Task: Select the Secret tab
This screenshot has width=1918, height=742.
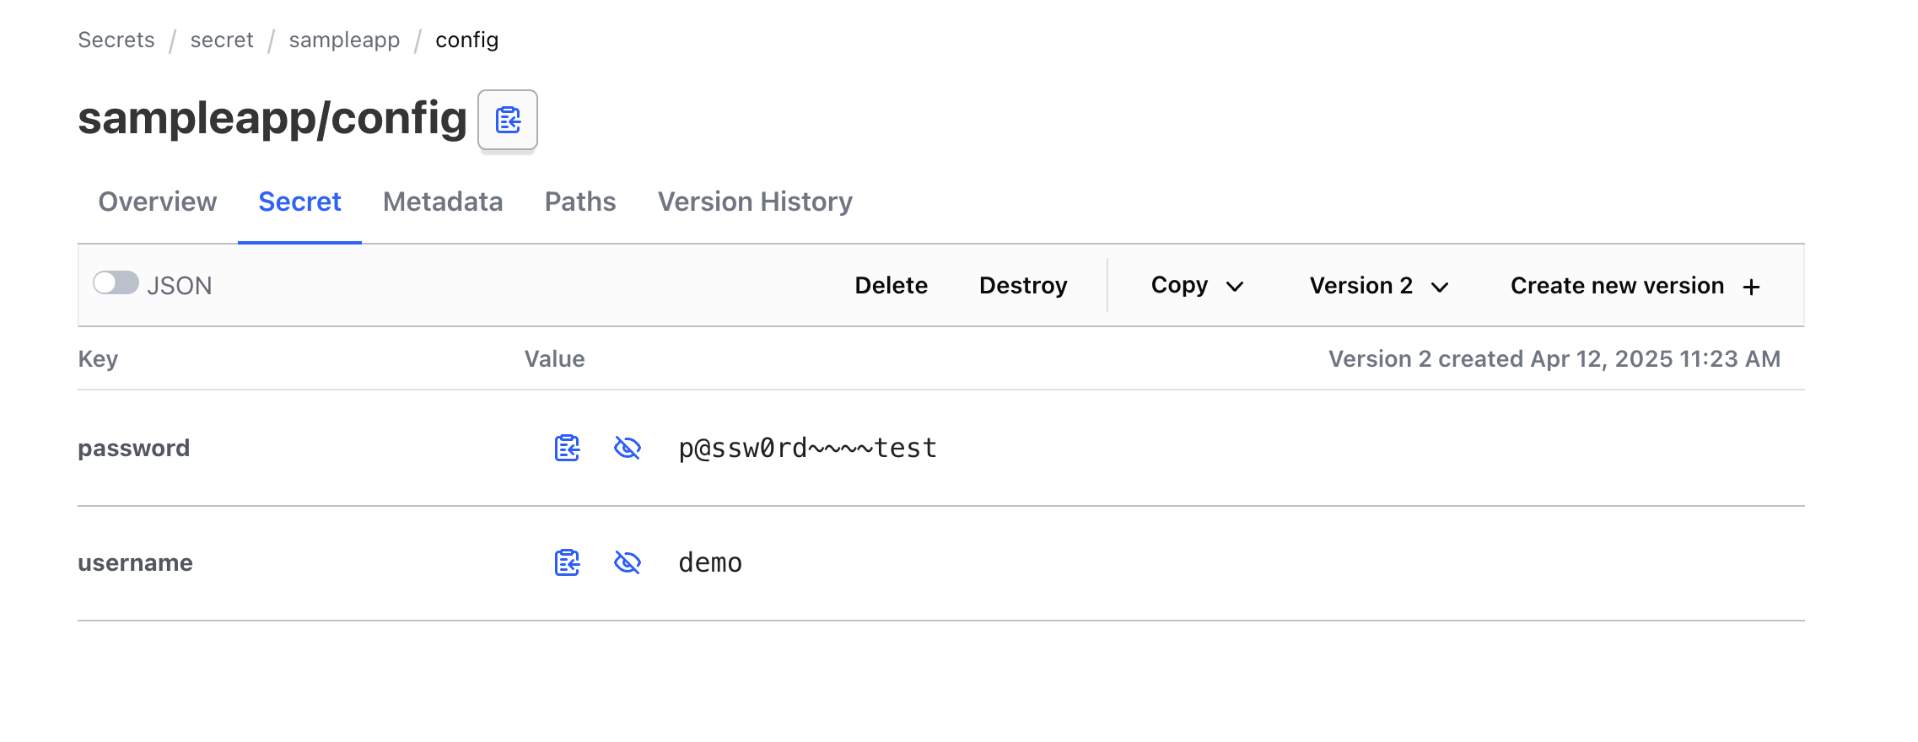Action: pos(299,202)
